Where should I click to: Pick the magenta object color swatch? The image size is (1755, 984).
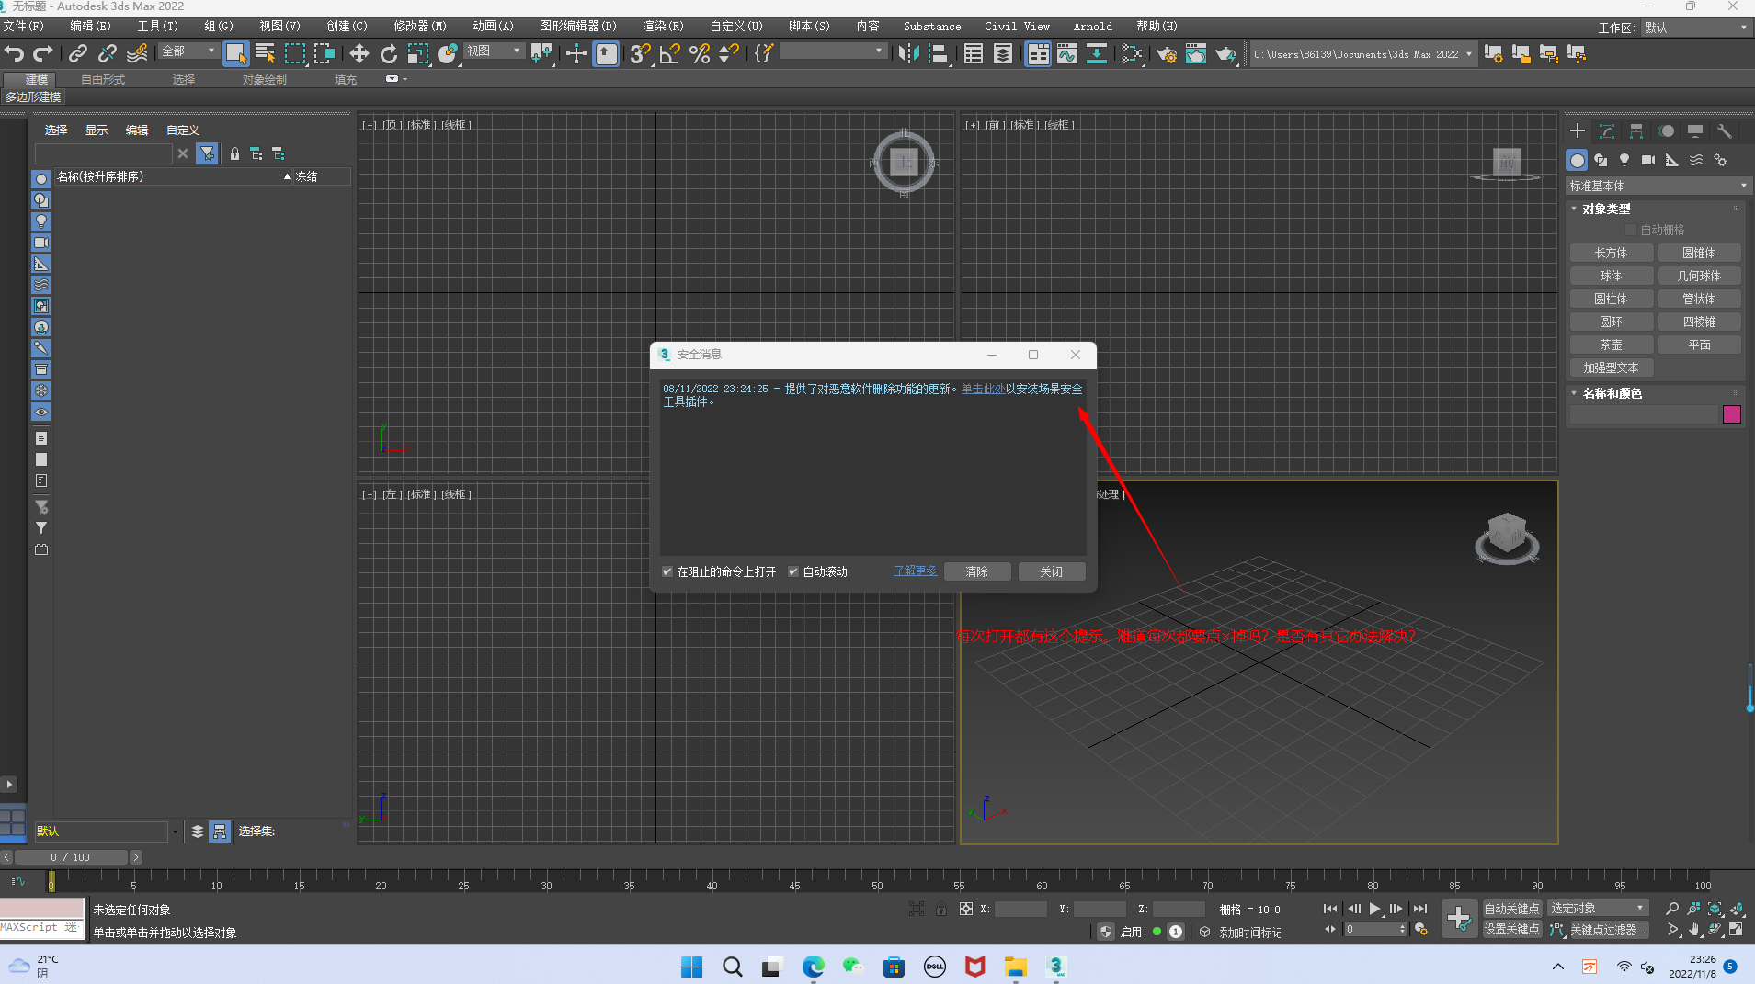tap(1732, 414)
